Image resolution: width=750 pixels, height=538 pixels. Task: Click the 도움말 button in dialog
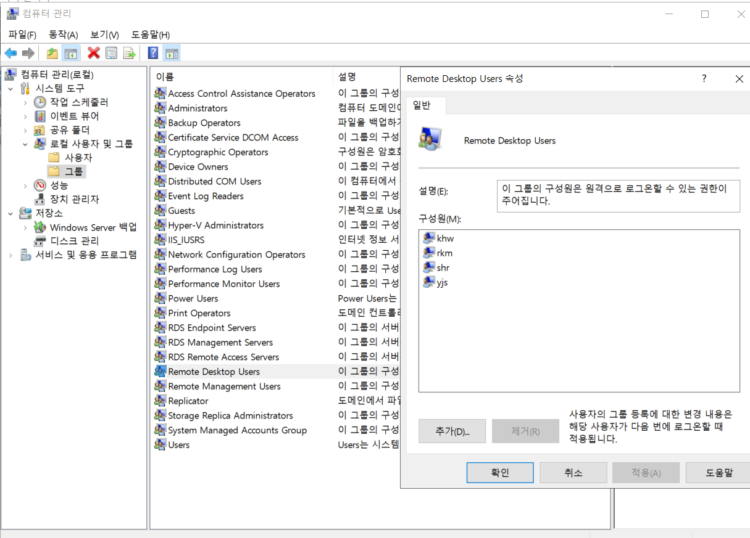(x=718, y=473)
